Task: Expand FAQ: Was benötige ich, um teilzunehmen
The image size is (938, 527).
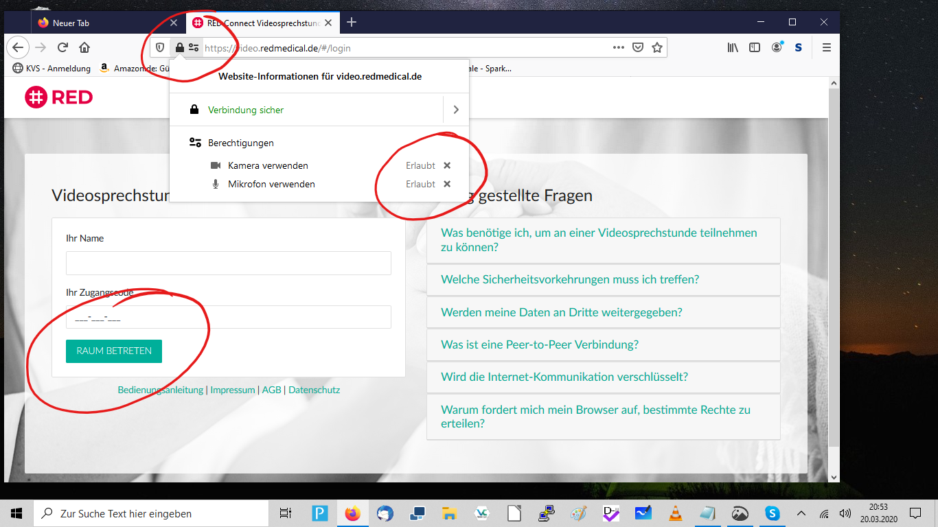Action: (x=604, y=240)
